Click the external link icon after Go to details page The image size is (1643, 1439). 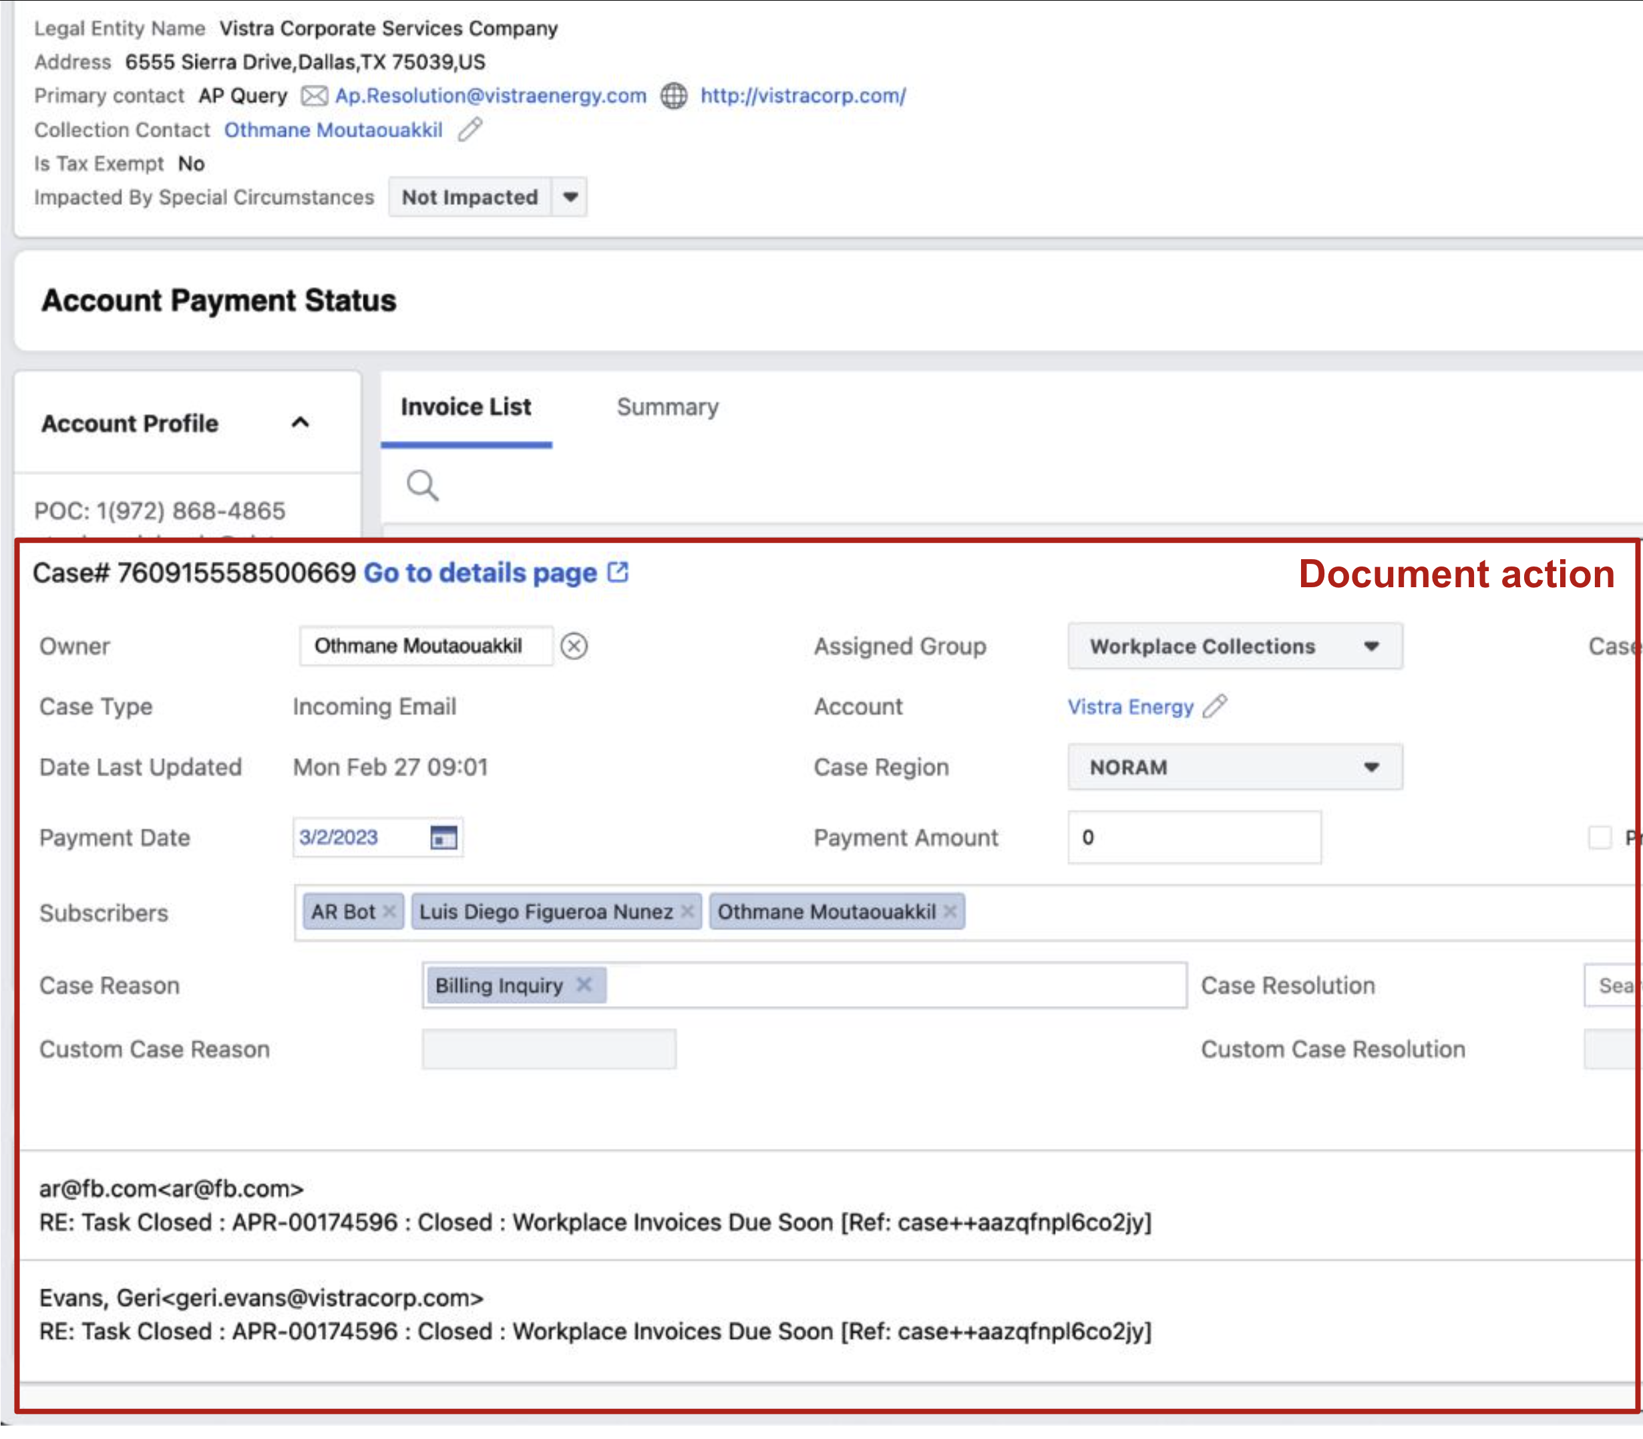coord(617,572)
